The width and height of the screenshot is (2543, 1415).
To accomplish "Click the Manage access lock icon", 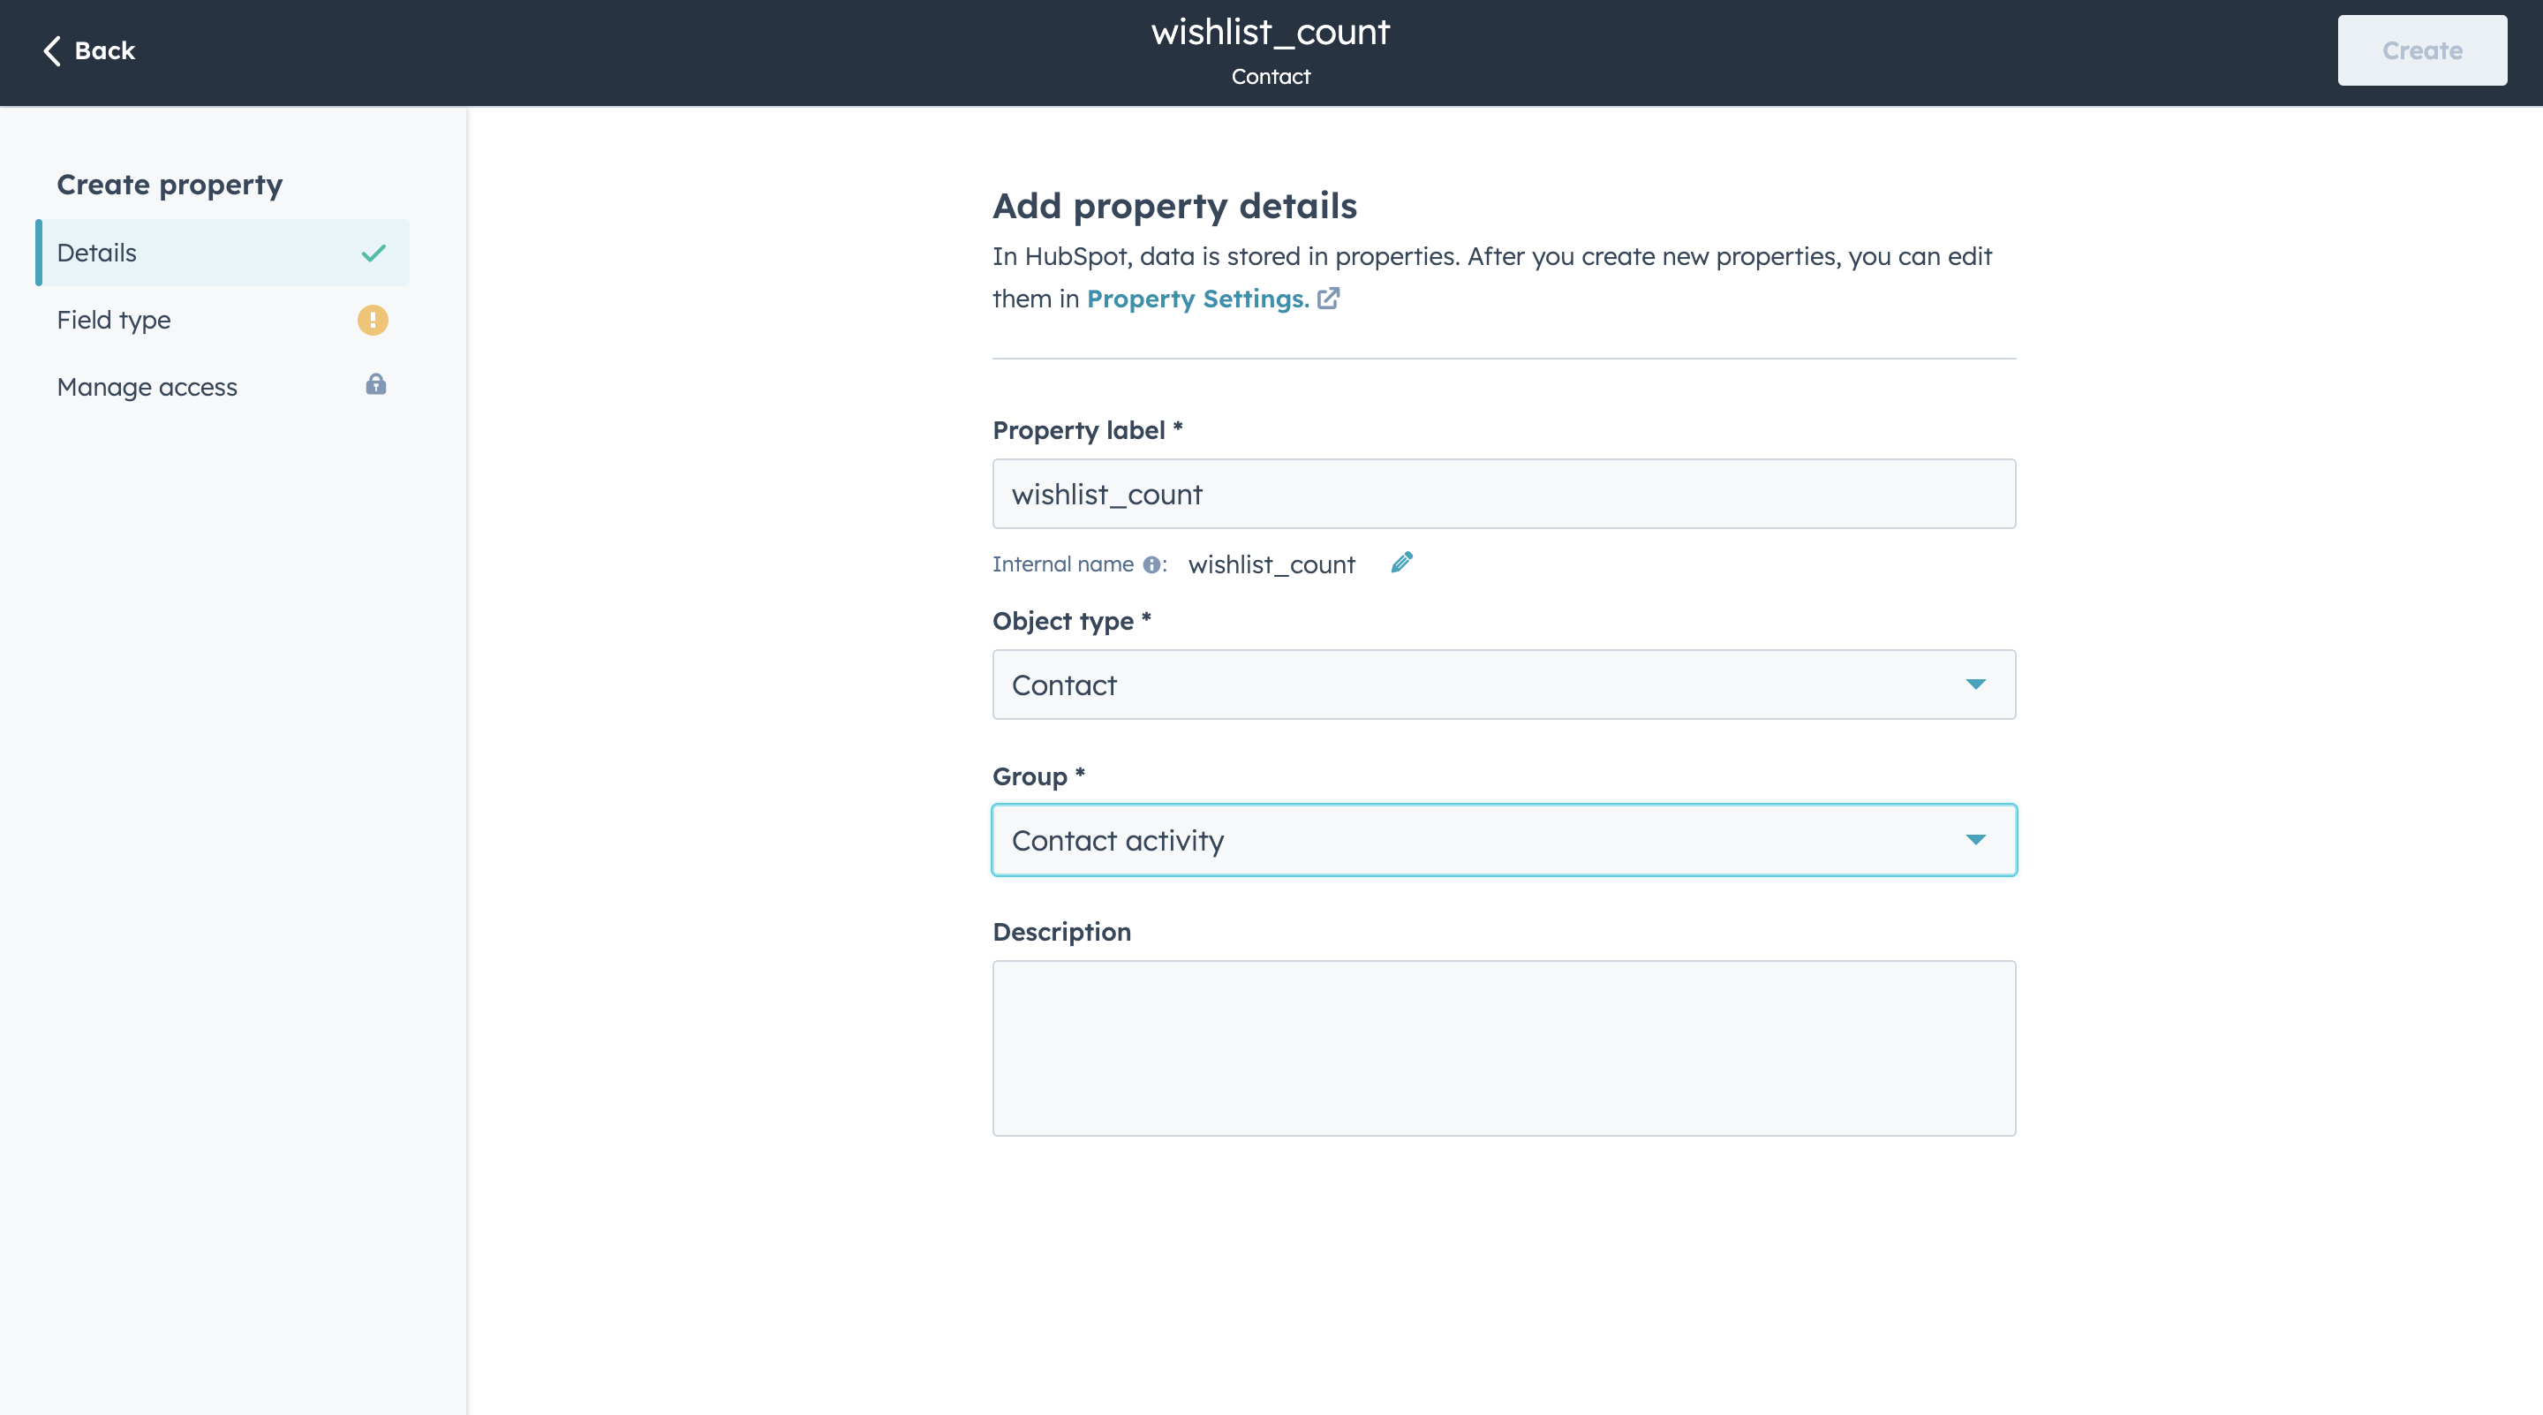I will click(375, 384).
